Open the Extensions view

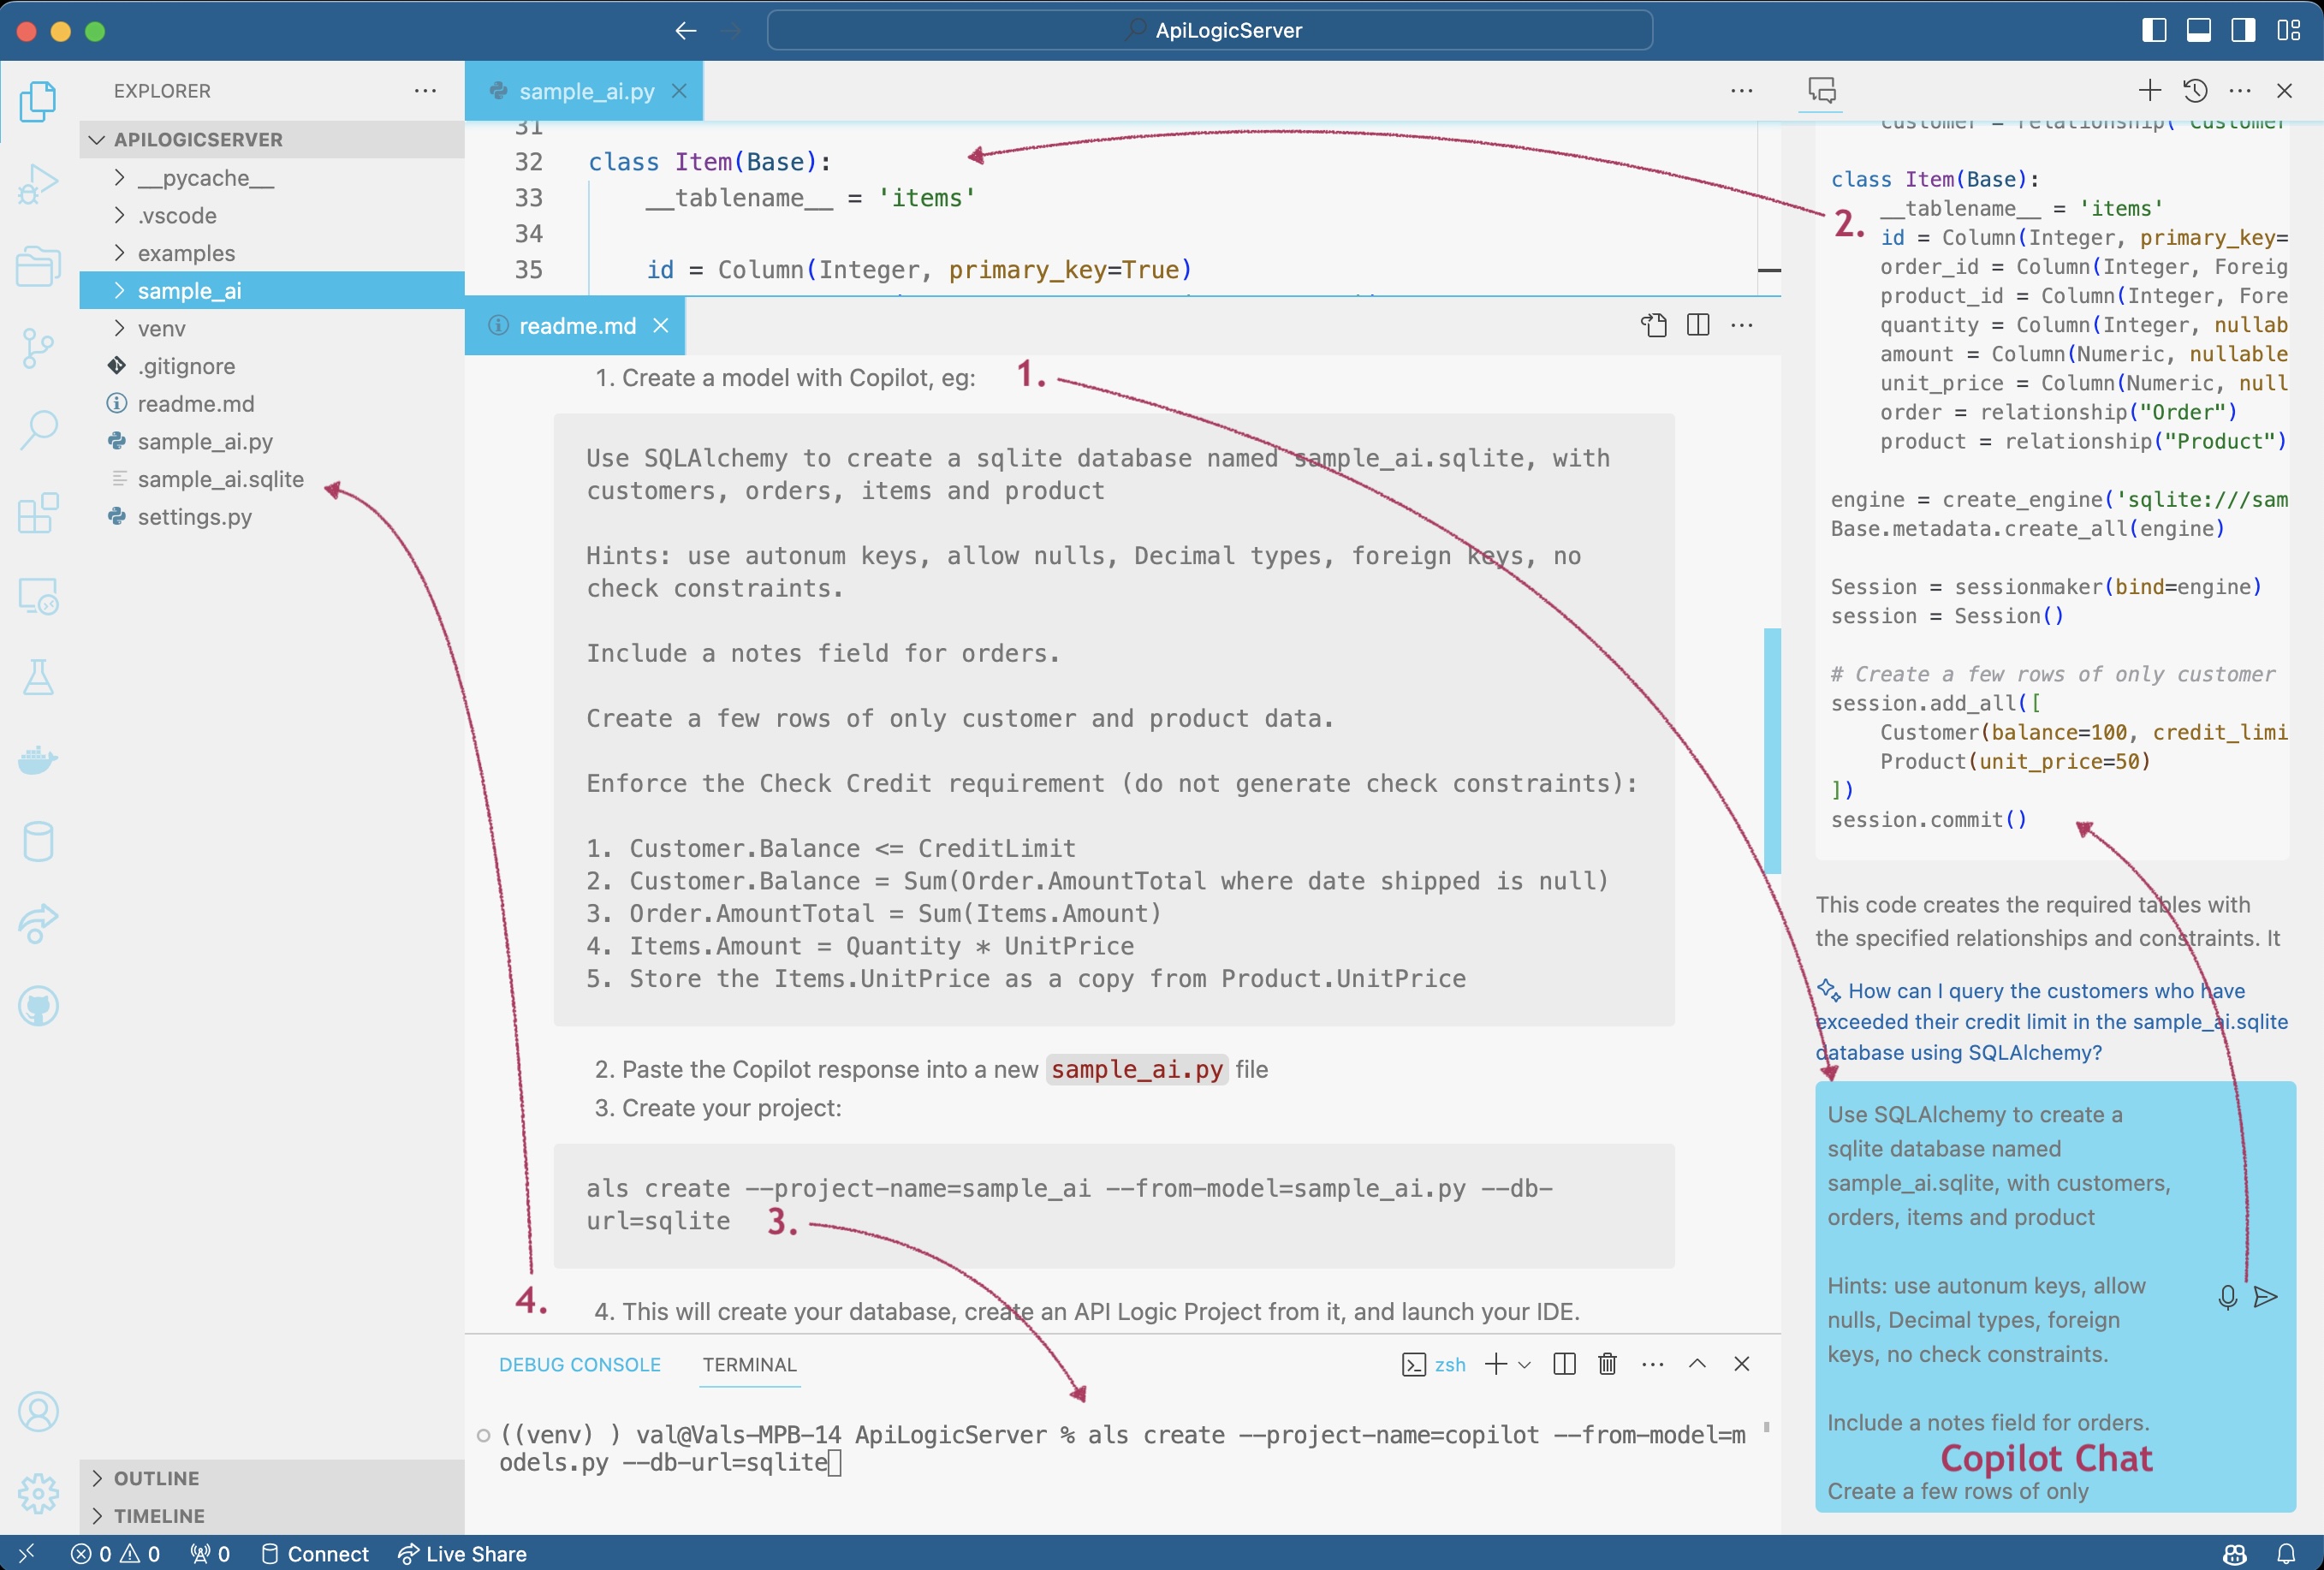pyautogui.click(x=38, y=513)
